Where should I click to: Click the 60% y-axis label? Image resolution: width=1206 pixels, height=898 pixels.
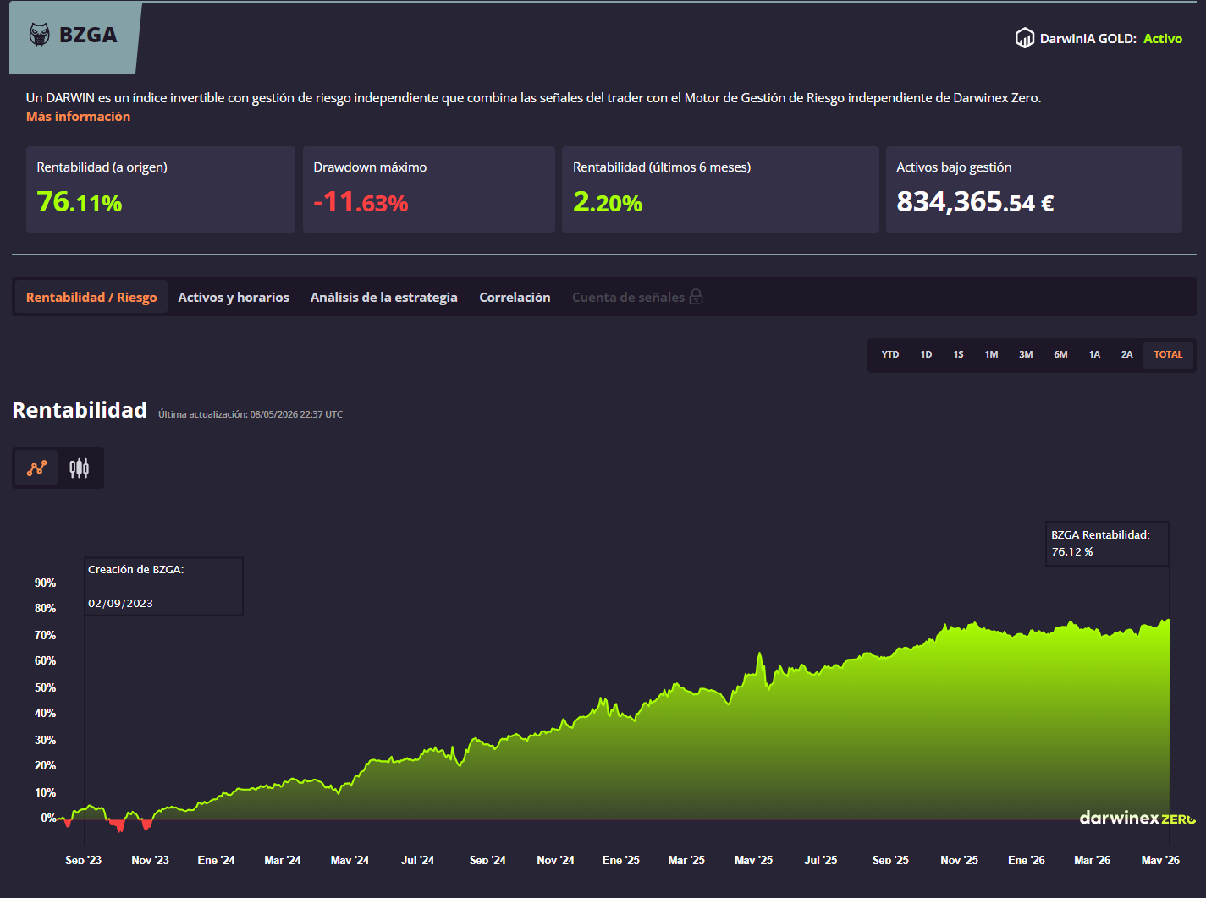click(45, 660)
